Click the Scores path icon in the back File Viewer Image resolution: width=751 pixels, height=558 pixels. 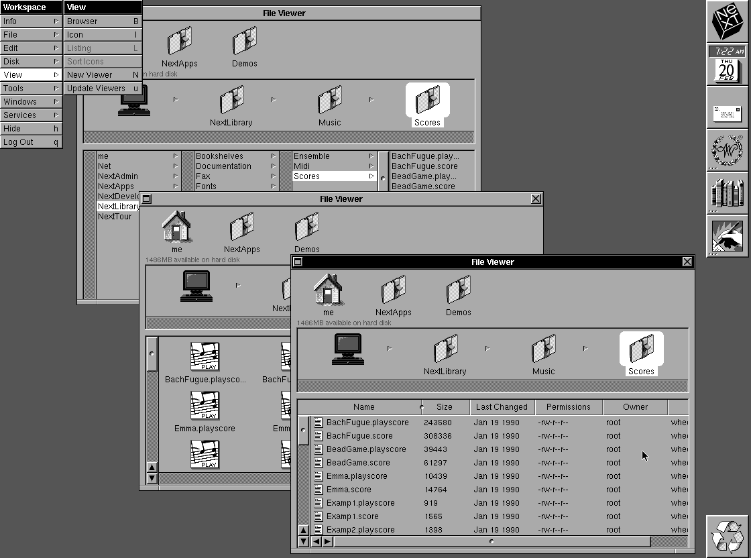point(427,105)
